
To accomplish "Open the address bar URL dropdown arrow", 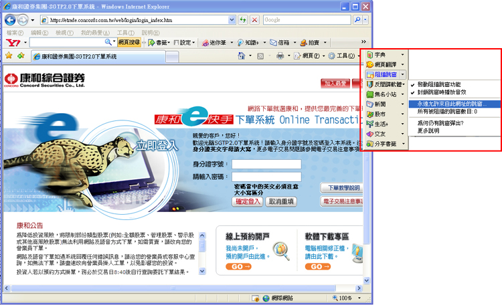I will 232,20.
